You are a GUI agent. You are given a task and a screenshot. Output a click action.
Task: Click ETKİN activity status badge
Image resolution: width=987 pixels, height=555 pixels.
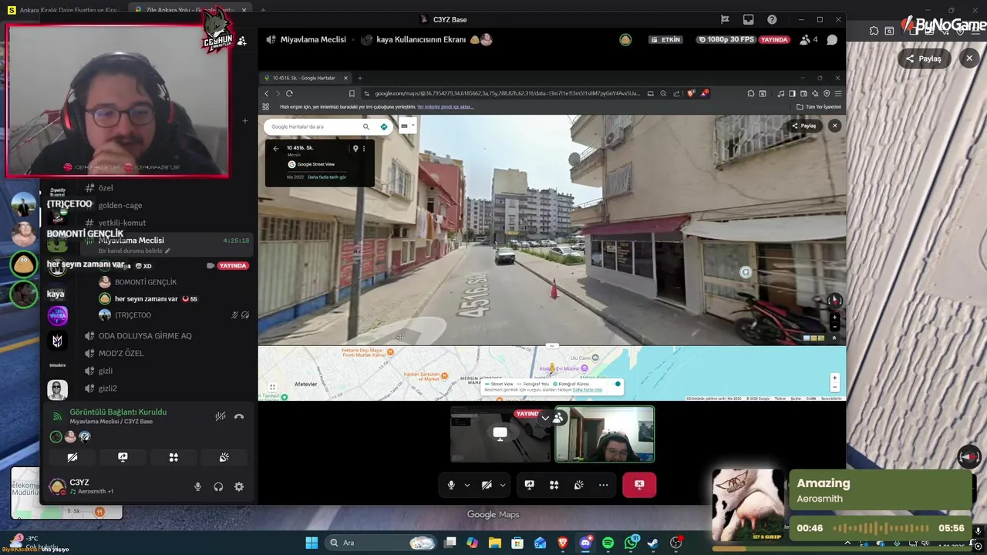[x=665, y=39]
